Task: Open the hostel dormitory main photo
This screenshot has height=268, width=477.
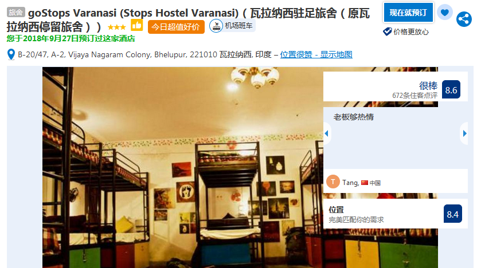Action: 182,167
